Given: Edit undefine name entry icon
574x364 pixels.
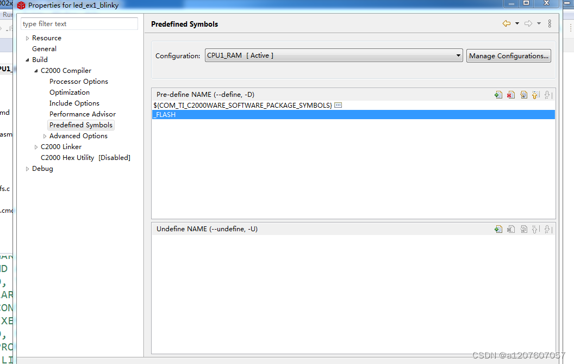Looking at the screenshot, I should pyautogui.click(x=523, y=229).
